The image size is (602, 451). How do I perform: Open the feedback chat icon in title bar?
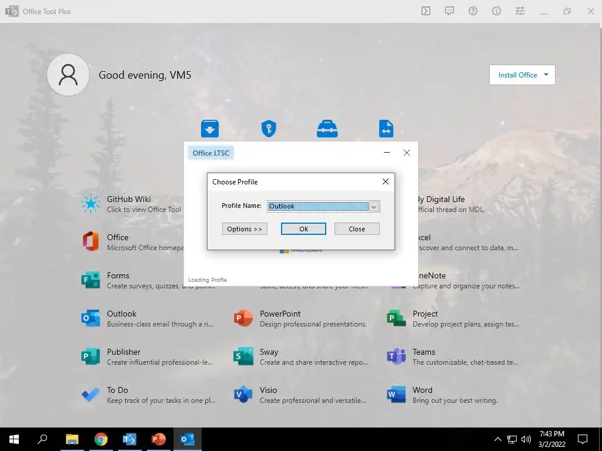tap(449, 11)
